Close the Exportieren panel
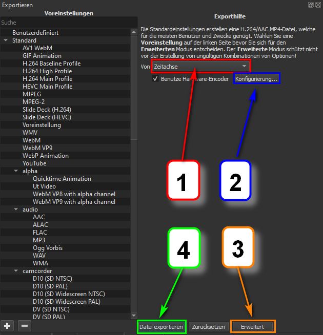Viewport: 323px width, 335px height. click(318, 5)
